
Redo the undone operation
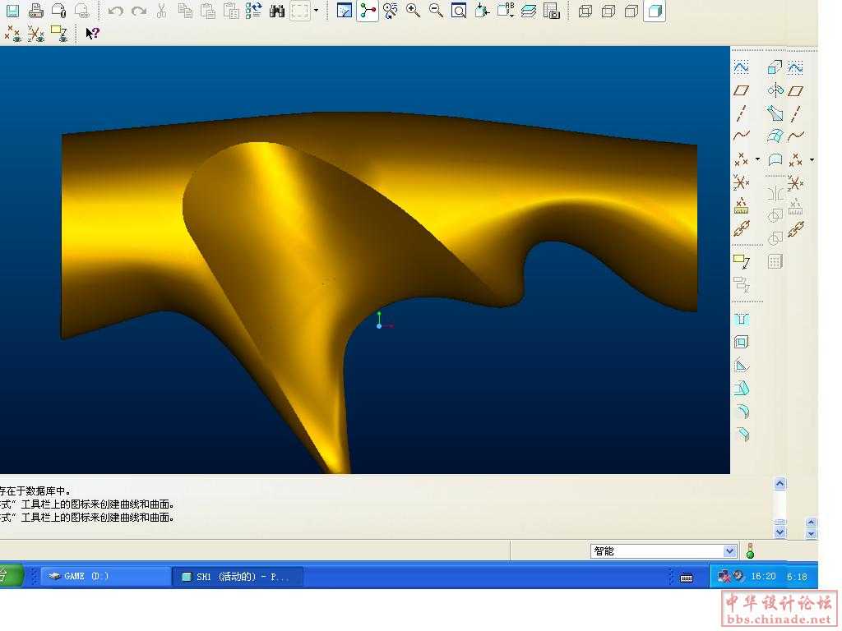click(139, 11)
